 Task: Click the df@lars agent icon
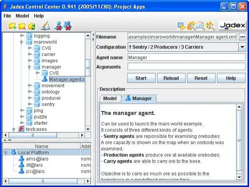click(x=21, y=165)
